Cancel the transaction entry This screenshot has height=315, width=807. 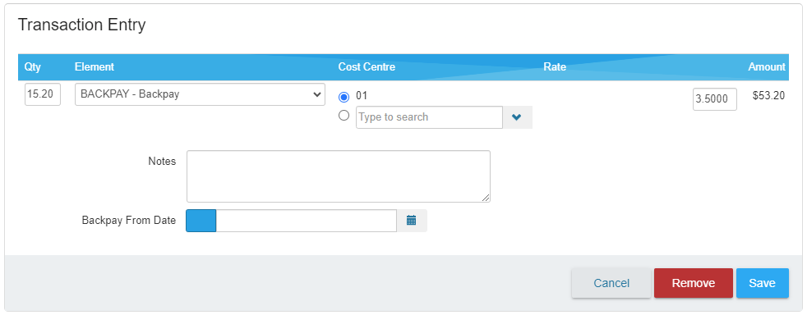(x=611, y=283)
